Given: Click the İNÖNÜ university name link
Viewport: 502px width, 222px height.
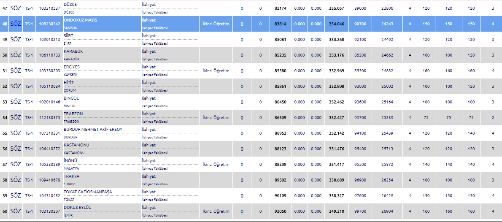Looking at the screenshot, I should [70, 160].
